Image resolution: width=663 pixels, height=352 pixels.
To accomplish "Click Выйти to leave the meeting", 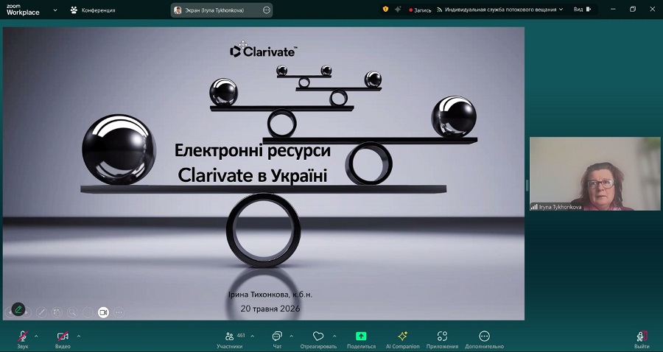I will (642, 339).
